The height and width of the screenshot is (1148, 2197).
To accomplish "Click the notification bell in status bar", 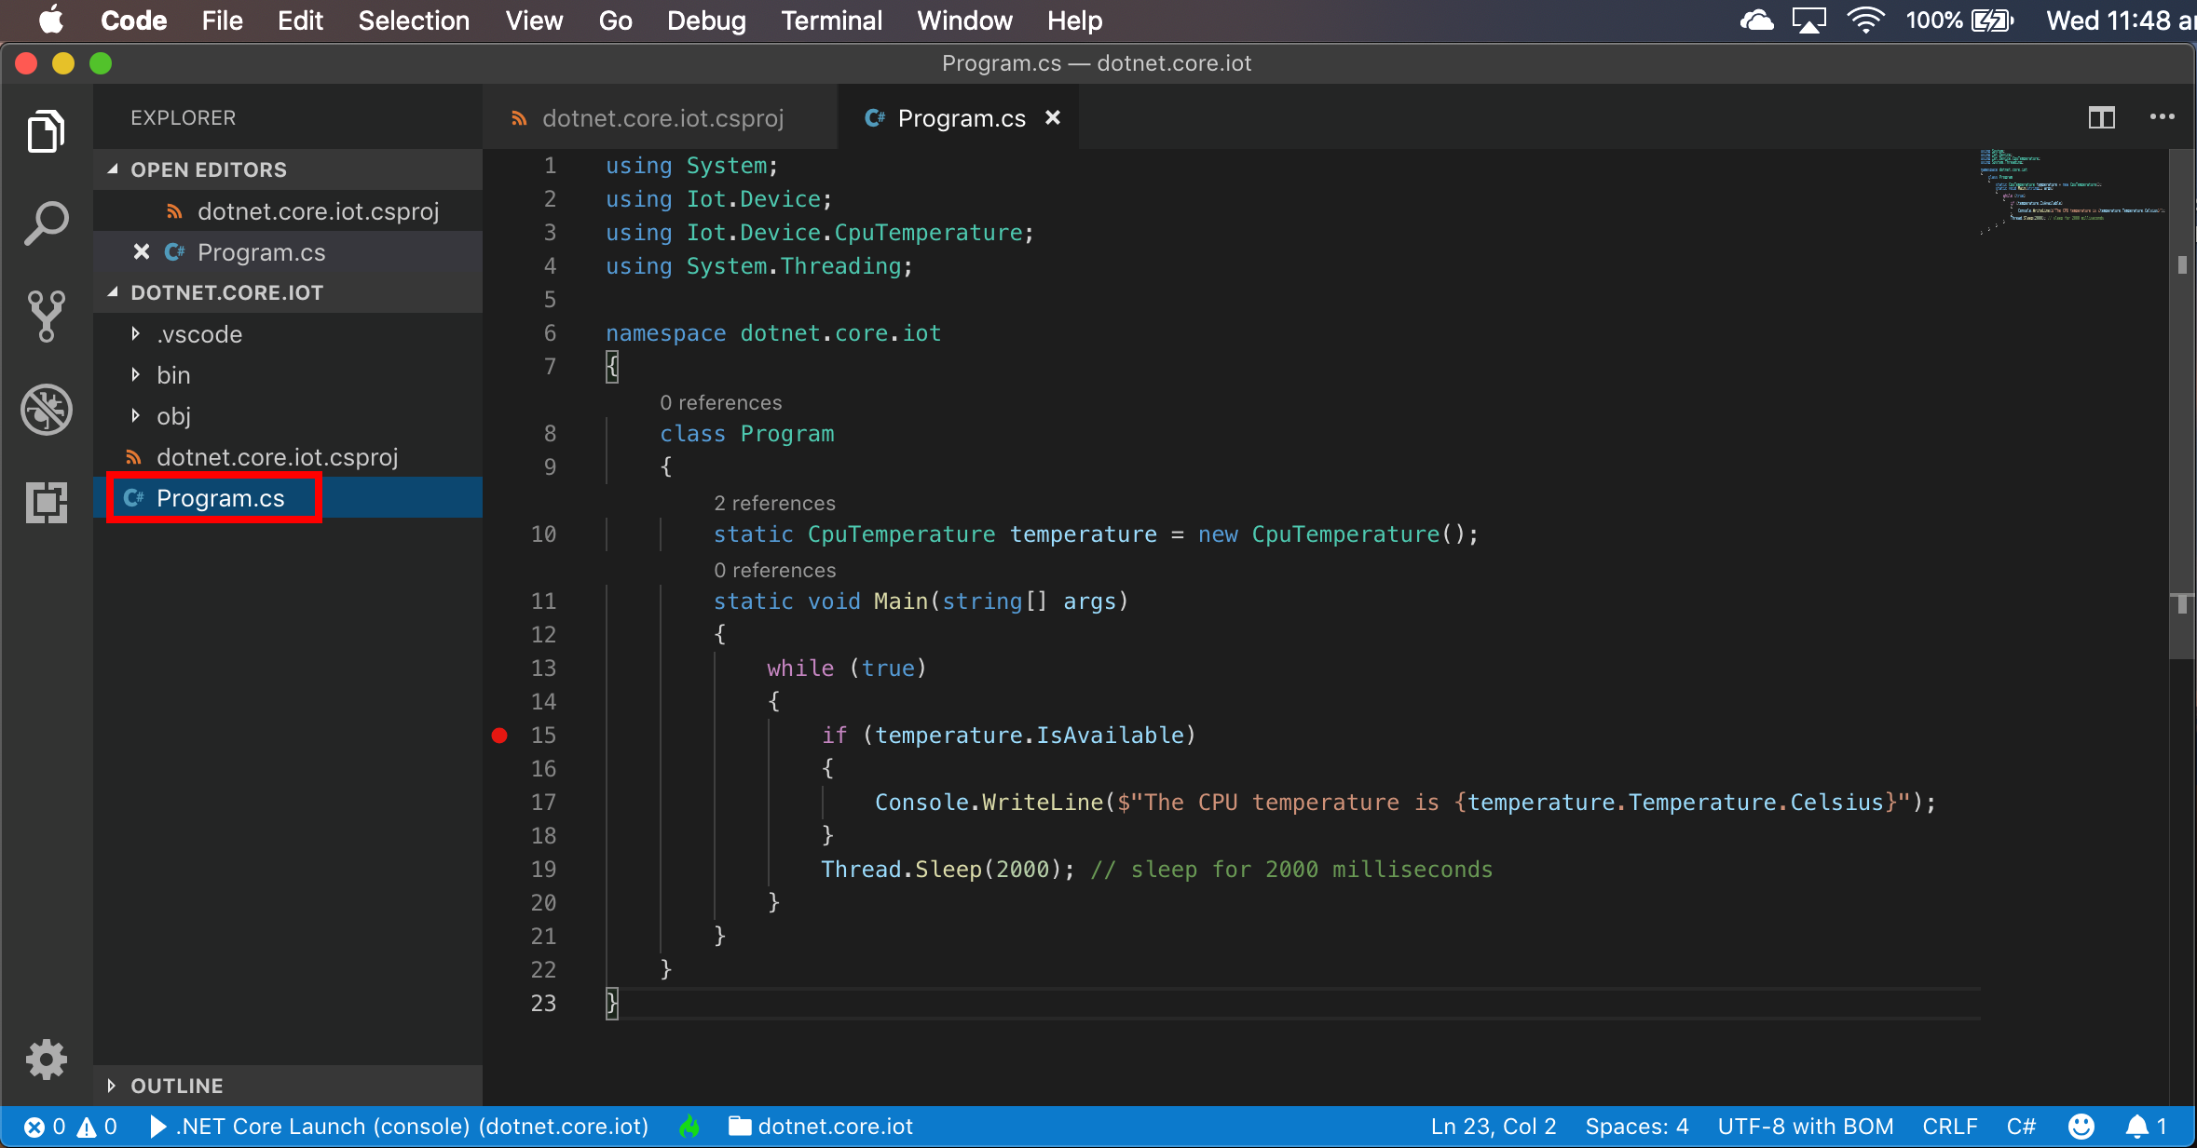I will click(2137, 1127).
